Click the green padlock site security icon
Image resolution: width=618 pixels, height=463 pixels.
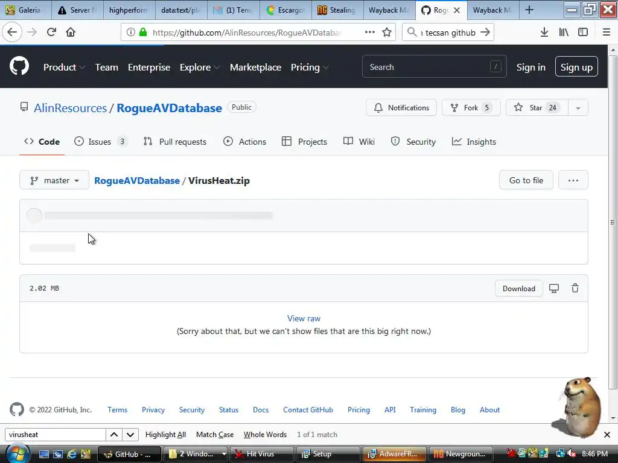(x=143, y=33)
